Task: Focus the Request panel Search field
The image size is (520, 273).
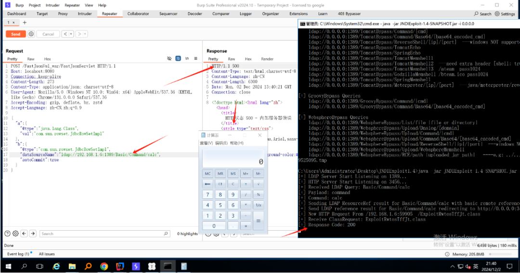Action: point(105,234)
